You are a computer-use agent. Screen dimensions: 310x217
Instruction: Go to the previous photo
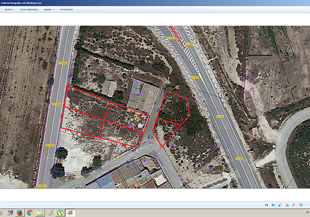tap(267, 205)
